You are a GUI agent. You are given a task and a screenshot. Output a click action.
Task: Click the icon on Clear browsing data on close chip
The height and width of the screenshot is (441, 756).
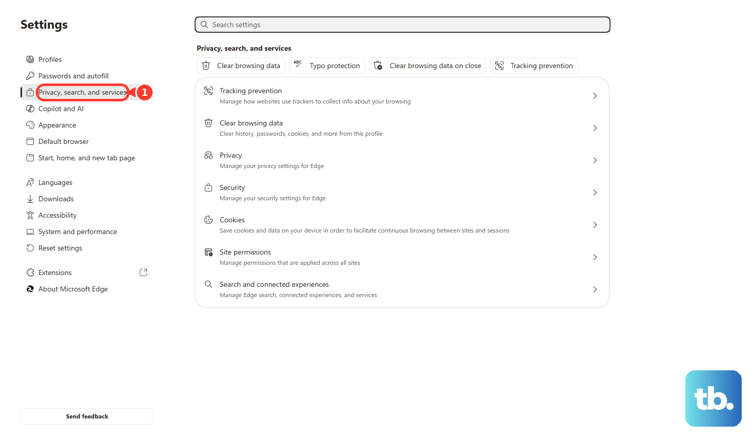(378, 66)
